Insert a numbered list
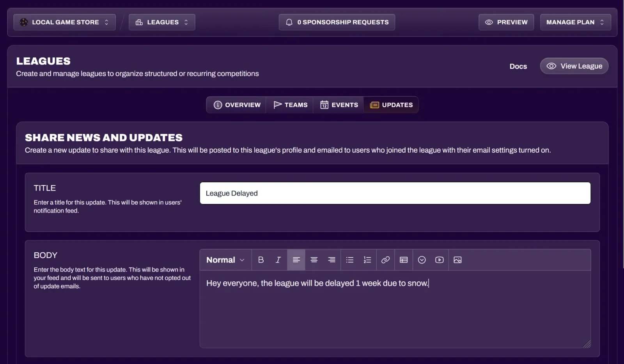This screenshot has height=364, width=624. (x=367, y=260)
